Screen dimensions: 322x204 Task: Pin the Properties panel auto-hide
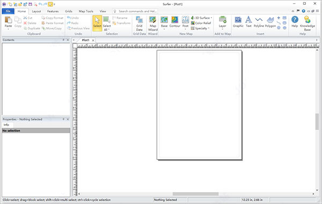[63, 119]
